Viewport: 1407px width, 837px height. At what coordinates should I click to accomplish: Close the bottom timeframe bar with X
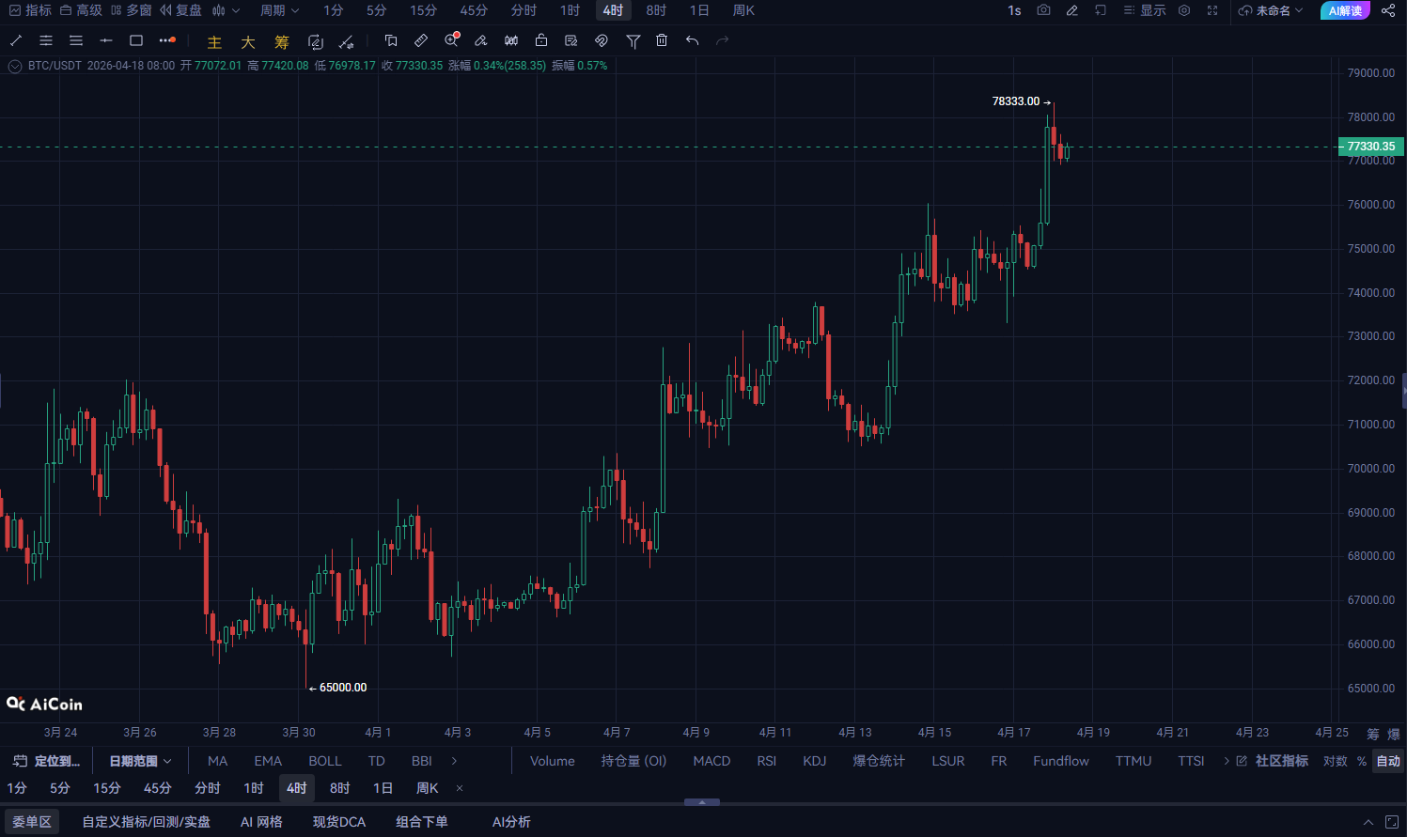click(x=460, y=788)
